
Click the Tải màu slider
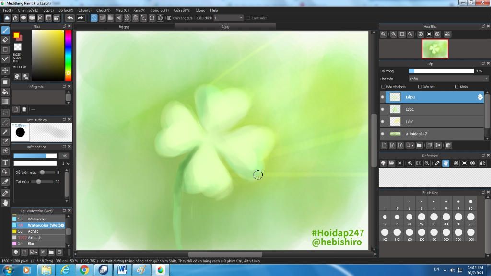tap(42, 182)
